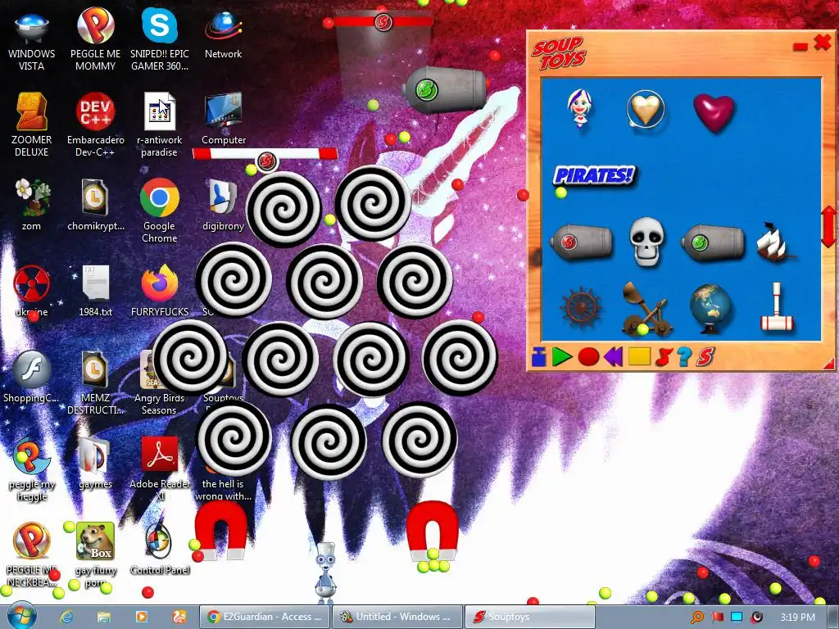Select the digibrony desktop icon
This screenshot has width=839, height=629.
pos(223,205)
